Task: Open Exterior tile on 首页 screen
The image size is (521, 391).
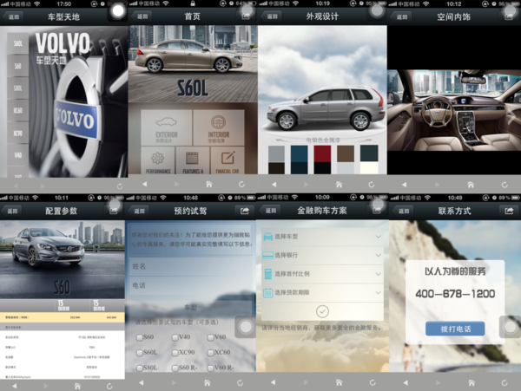Action: pyautogui.click(x=167, y=127)
